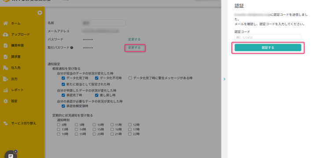Open ホーム in the sidebar
Screen dimensions: 317x158
coord(16,23)
